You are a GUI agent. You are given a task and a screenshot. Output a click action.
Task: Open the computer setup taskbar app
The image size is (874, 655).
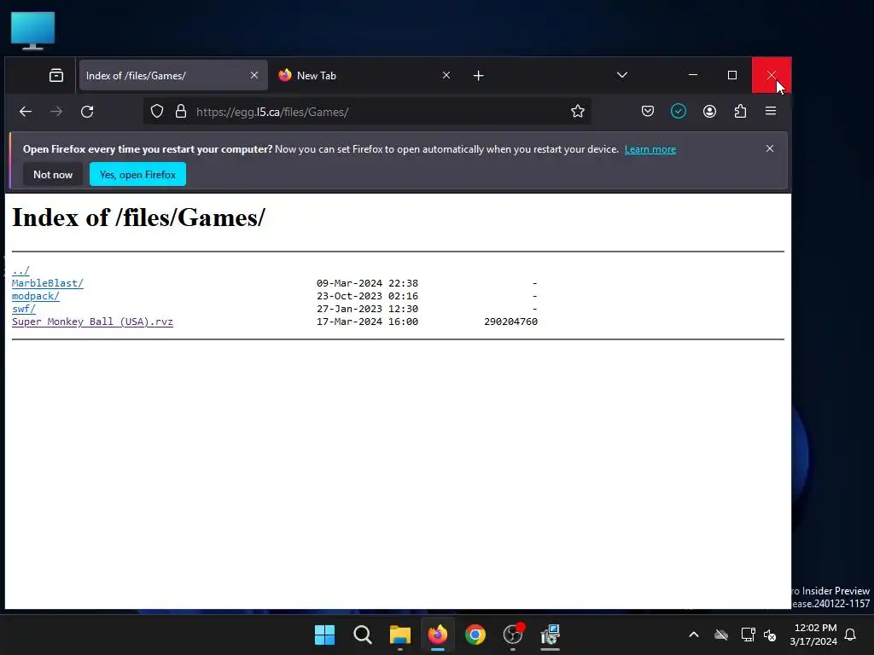tap(551, 635)
